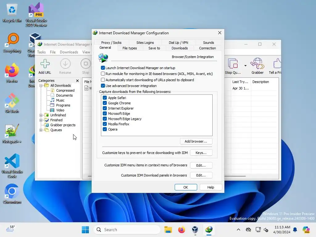Uncheck Mozilla Firefox browser capture

[x=105, y=124]
